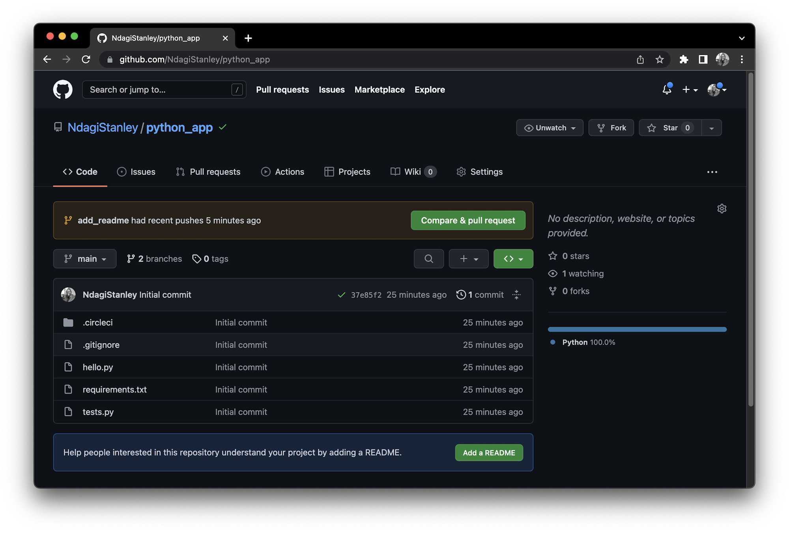This screenshot has width=789, height=533.
Task: Open the .circleci folder
Action: click(98, 322)
